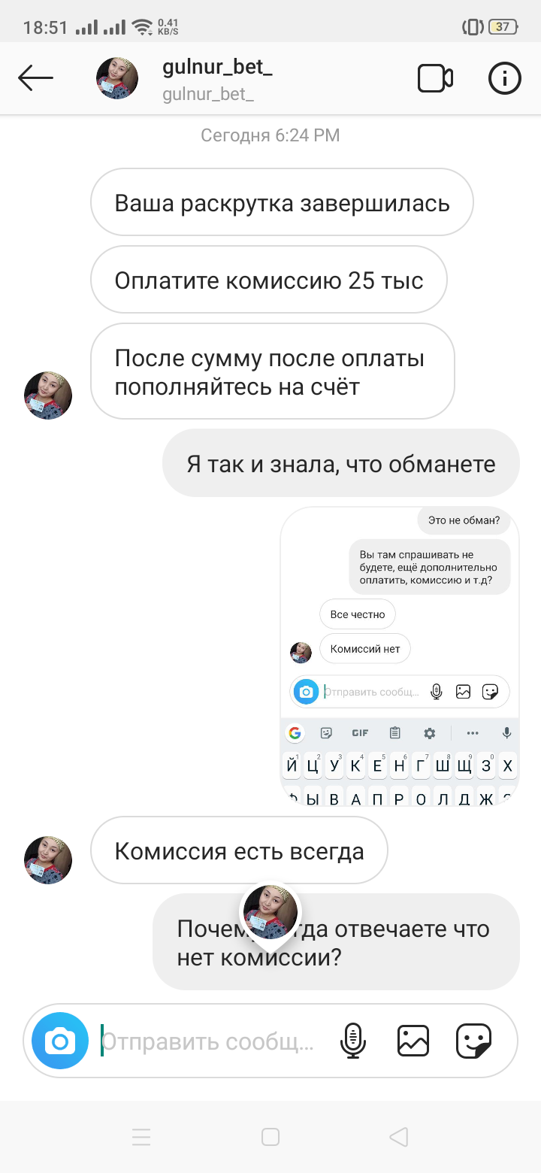Open the gulnur_bet_ profile picture in header
Viewport: 541px width, 1173px height.
point(117,78)
